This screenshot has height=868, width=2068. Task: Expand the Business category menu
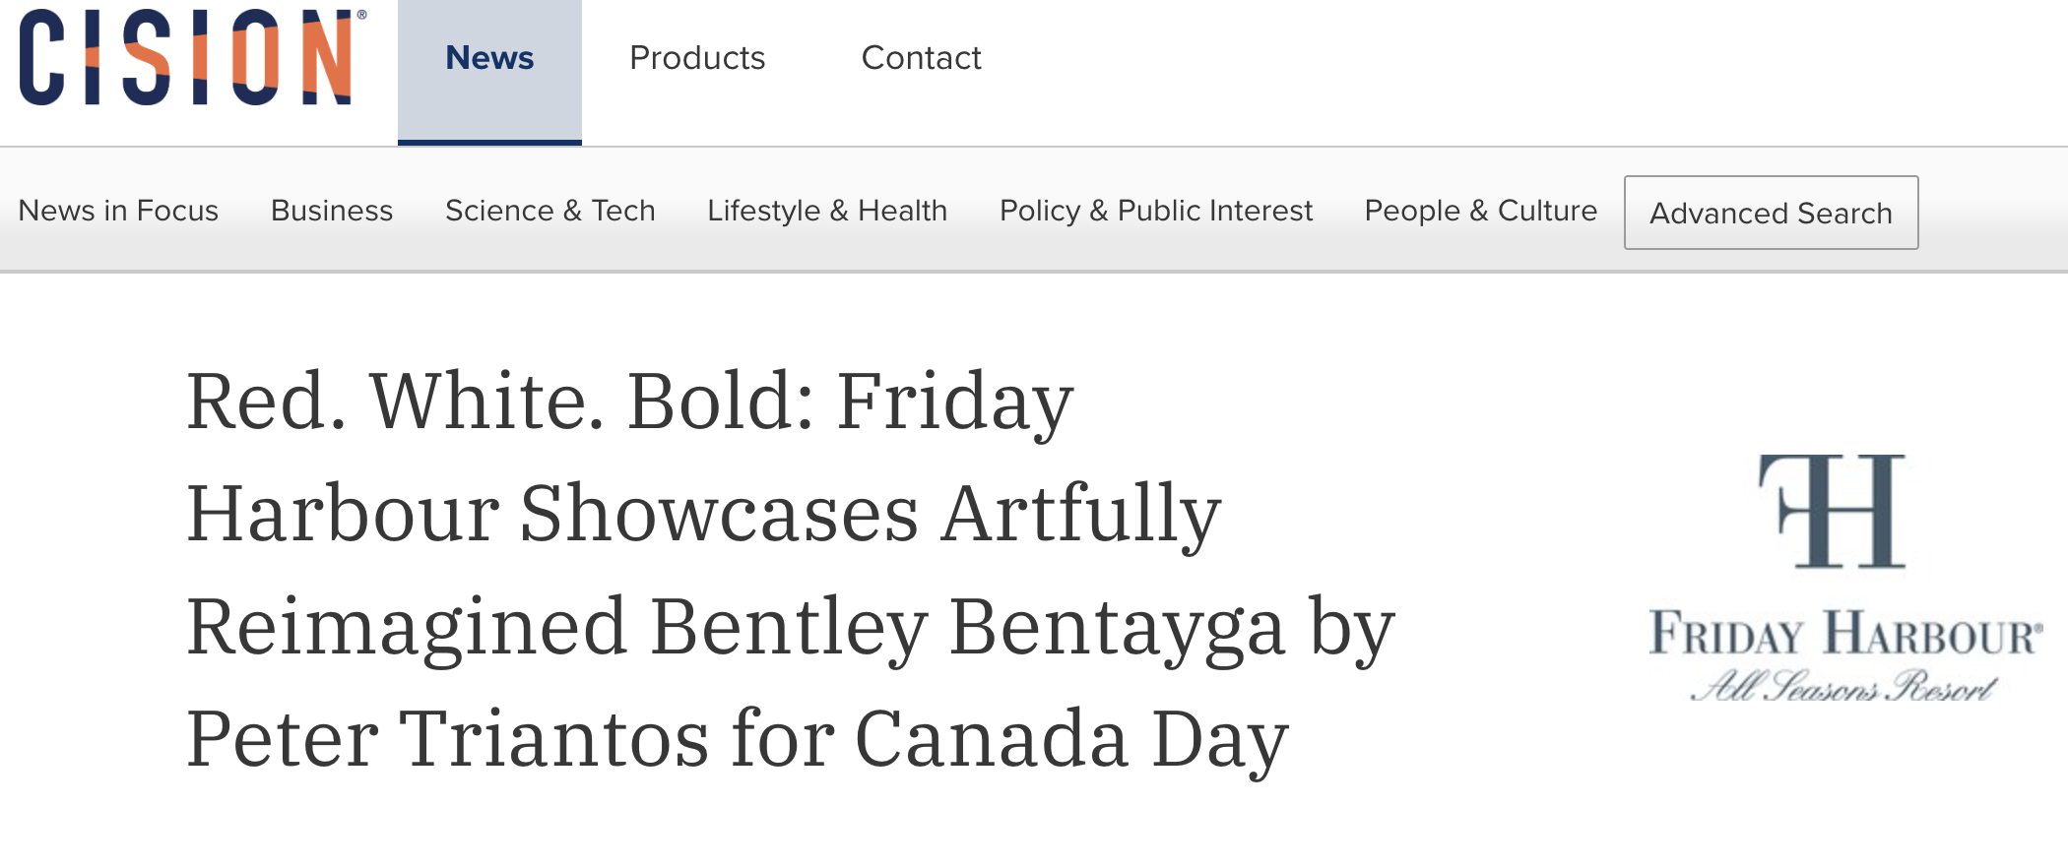tap(332, 211)
